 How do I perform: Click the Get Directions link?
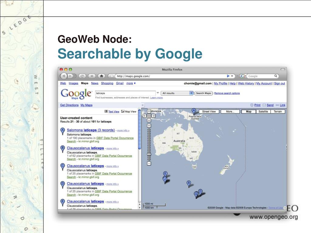coord(69,105)
